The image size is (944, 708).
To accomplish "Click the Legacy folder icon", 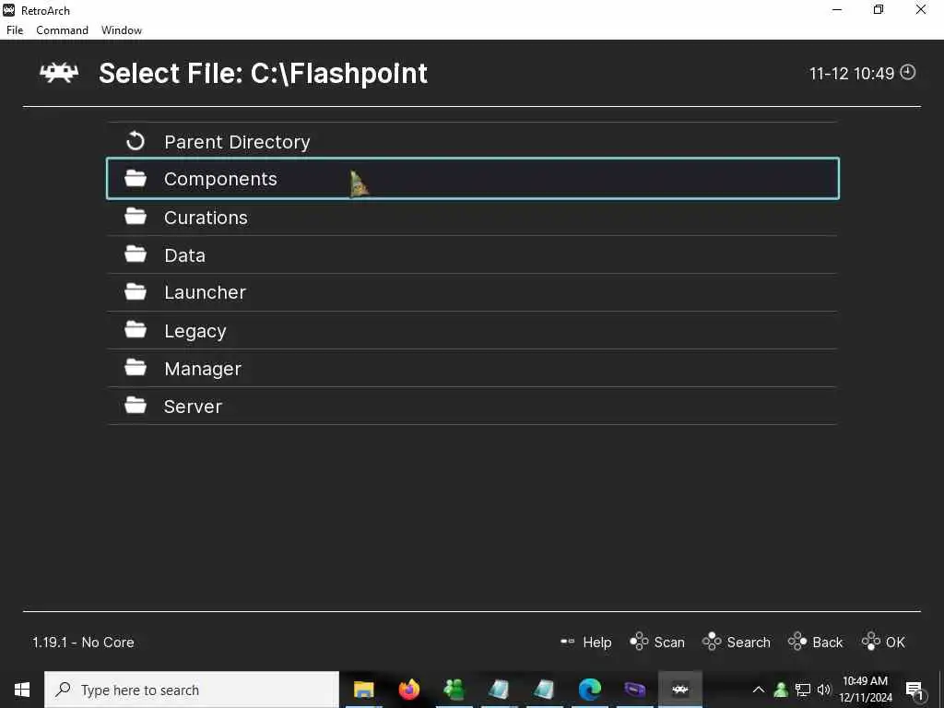I will click(136, 329).
